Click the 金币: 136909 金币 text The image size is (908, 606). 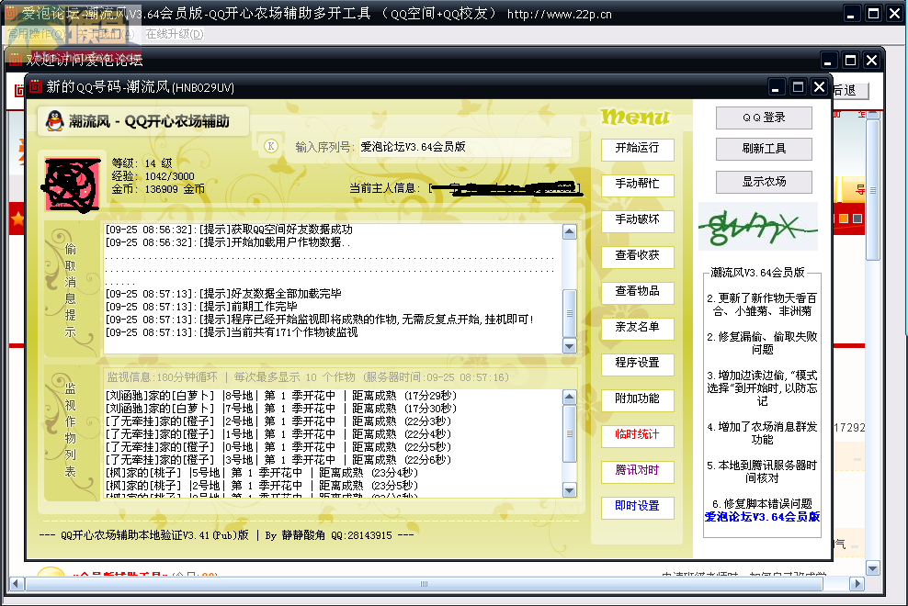[158, 189]
